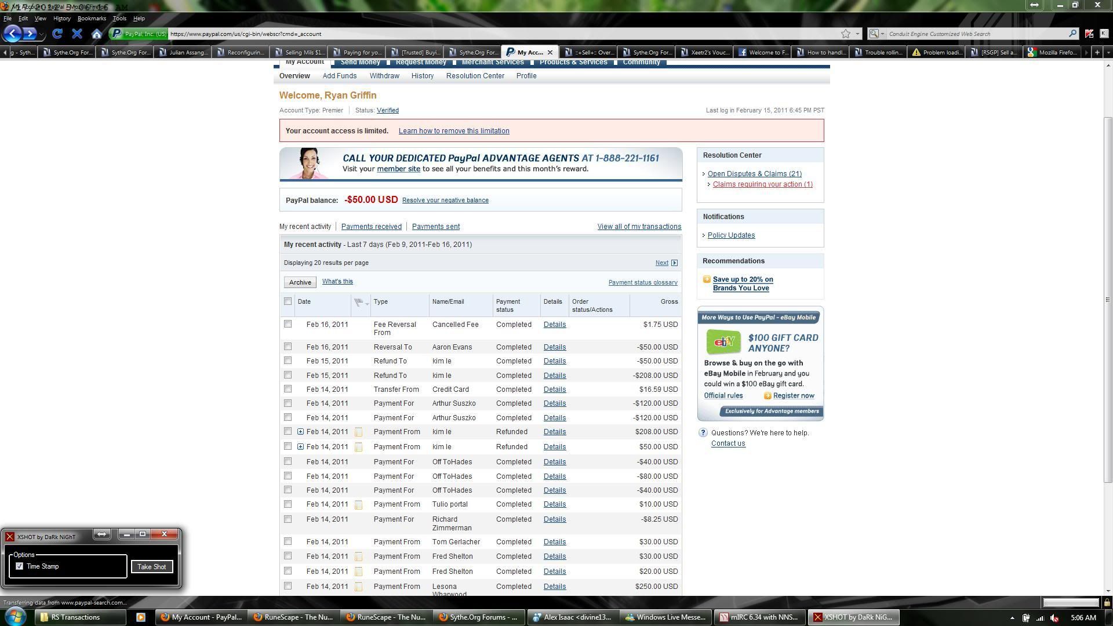Screen dimensions: 1113x626
Task: Open note icon on Tulio portal row
Action: coord(358,505)
